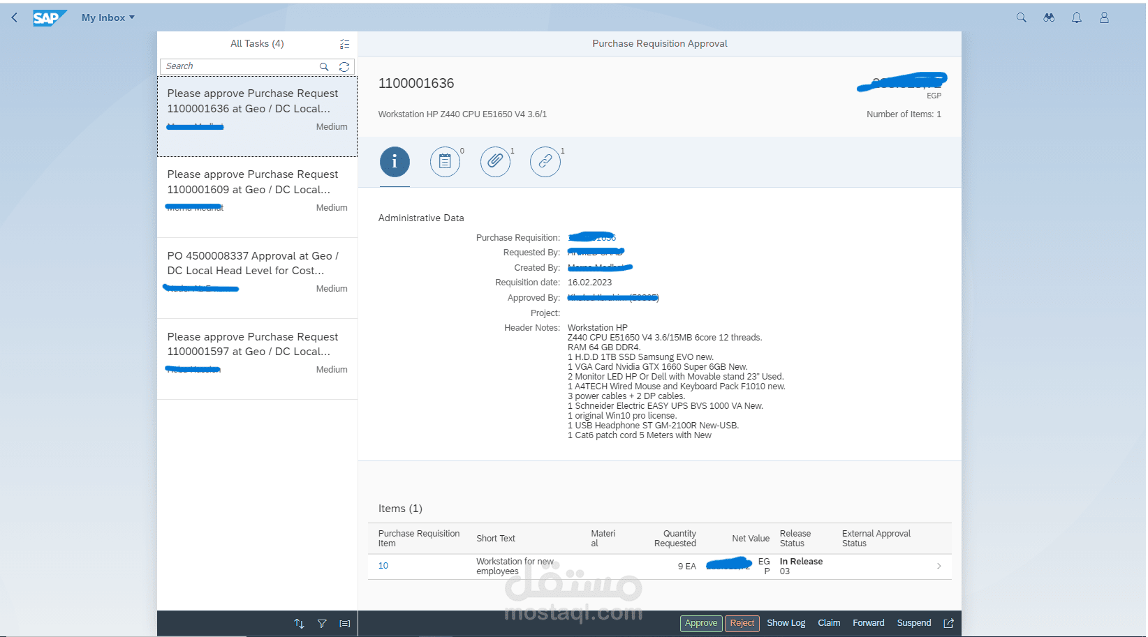Open the user profile icon

(x=1104, y=17)
